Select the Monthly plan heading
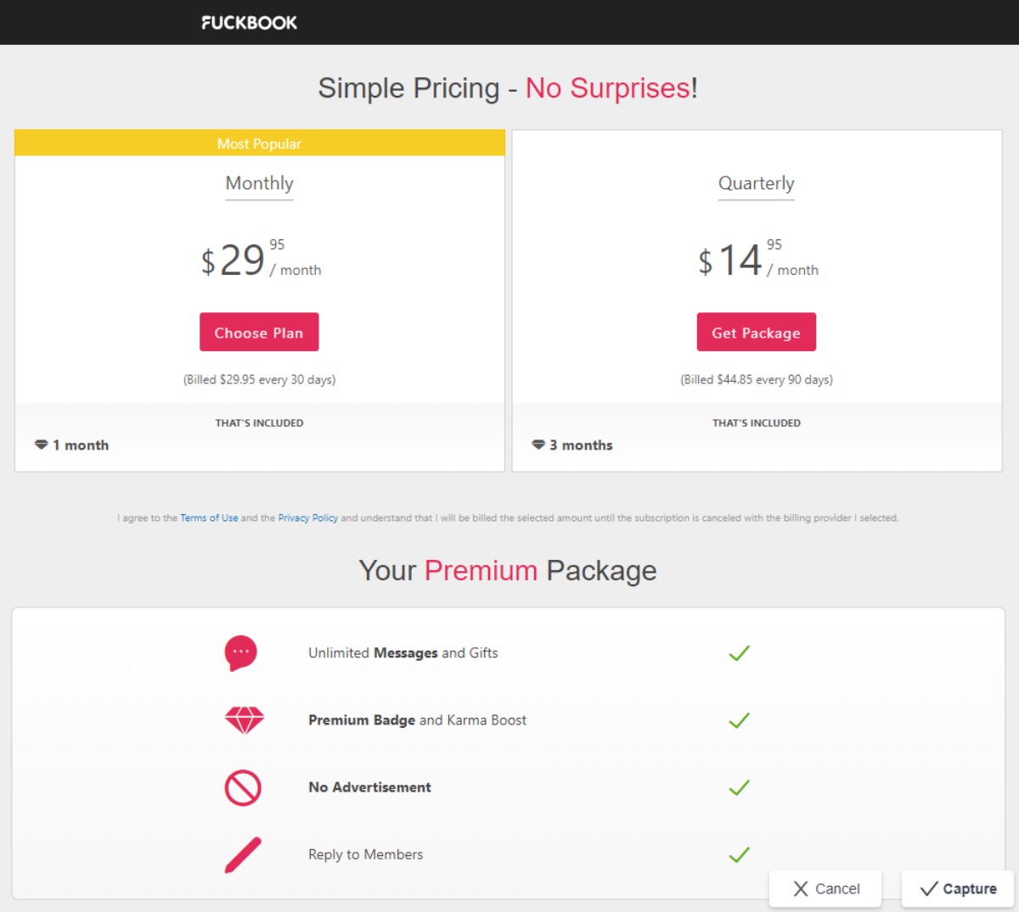The width and height of the screenshot is (1019, 912). click(259, 183)
